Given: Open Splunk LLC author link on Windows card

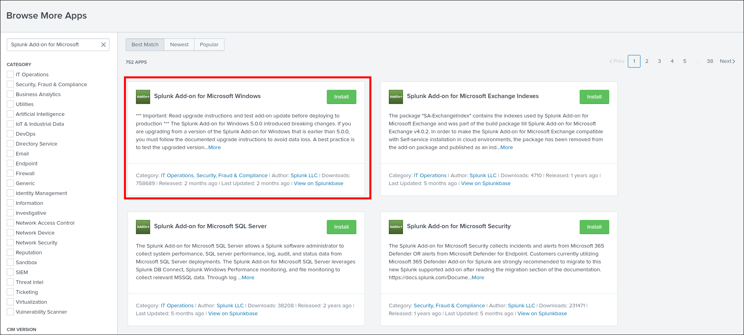Looking at the screenshot, I should [x=304, y=176].
